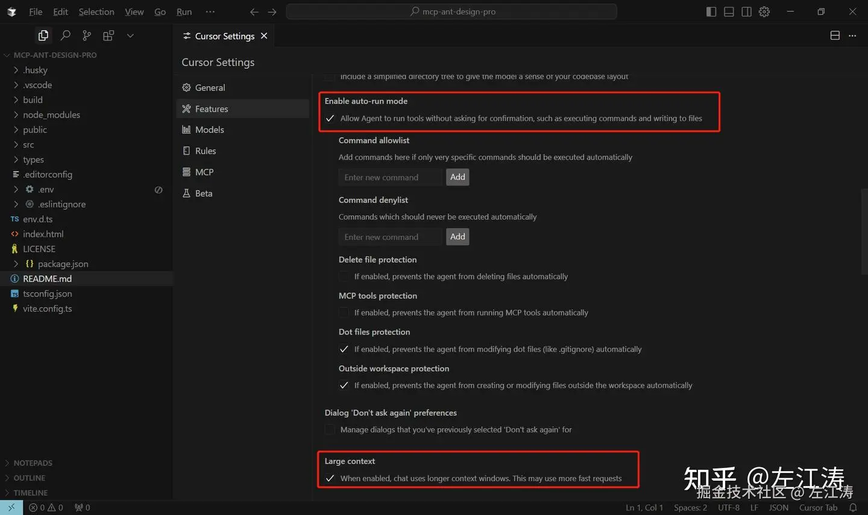868x515 pixels.
Task: Open the Edit menu
Action: click(x=60, y=12)
